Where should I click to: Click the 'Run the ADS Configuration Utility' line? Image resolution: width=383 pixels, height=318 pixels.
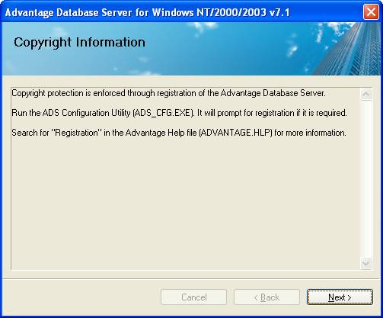click(179, 113)
